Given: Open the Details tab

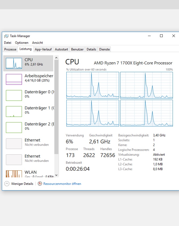Looking at the screenshot, I should tap(91, 49).
